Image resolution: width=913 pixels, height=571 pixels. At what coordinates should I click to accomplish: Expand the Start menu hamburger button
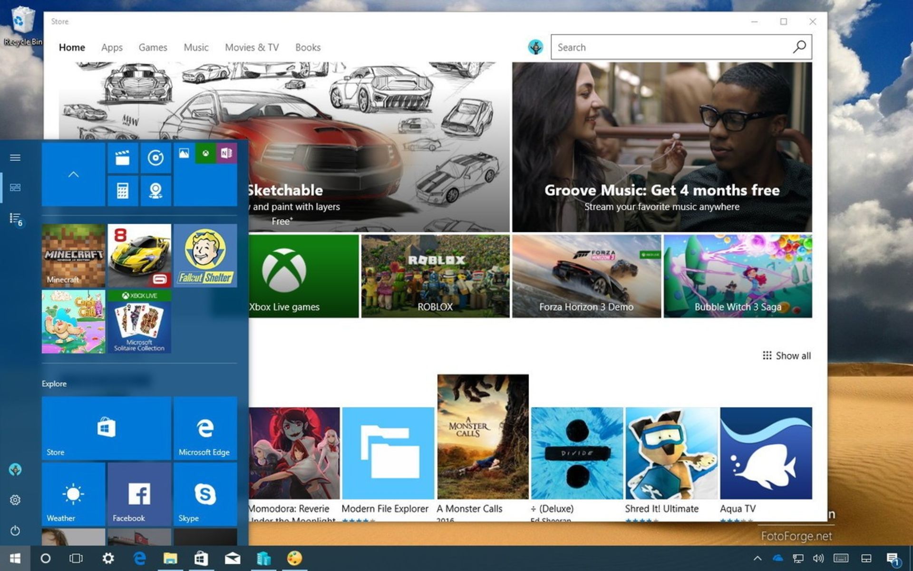pos(15,158)
